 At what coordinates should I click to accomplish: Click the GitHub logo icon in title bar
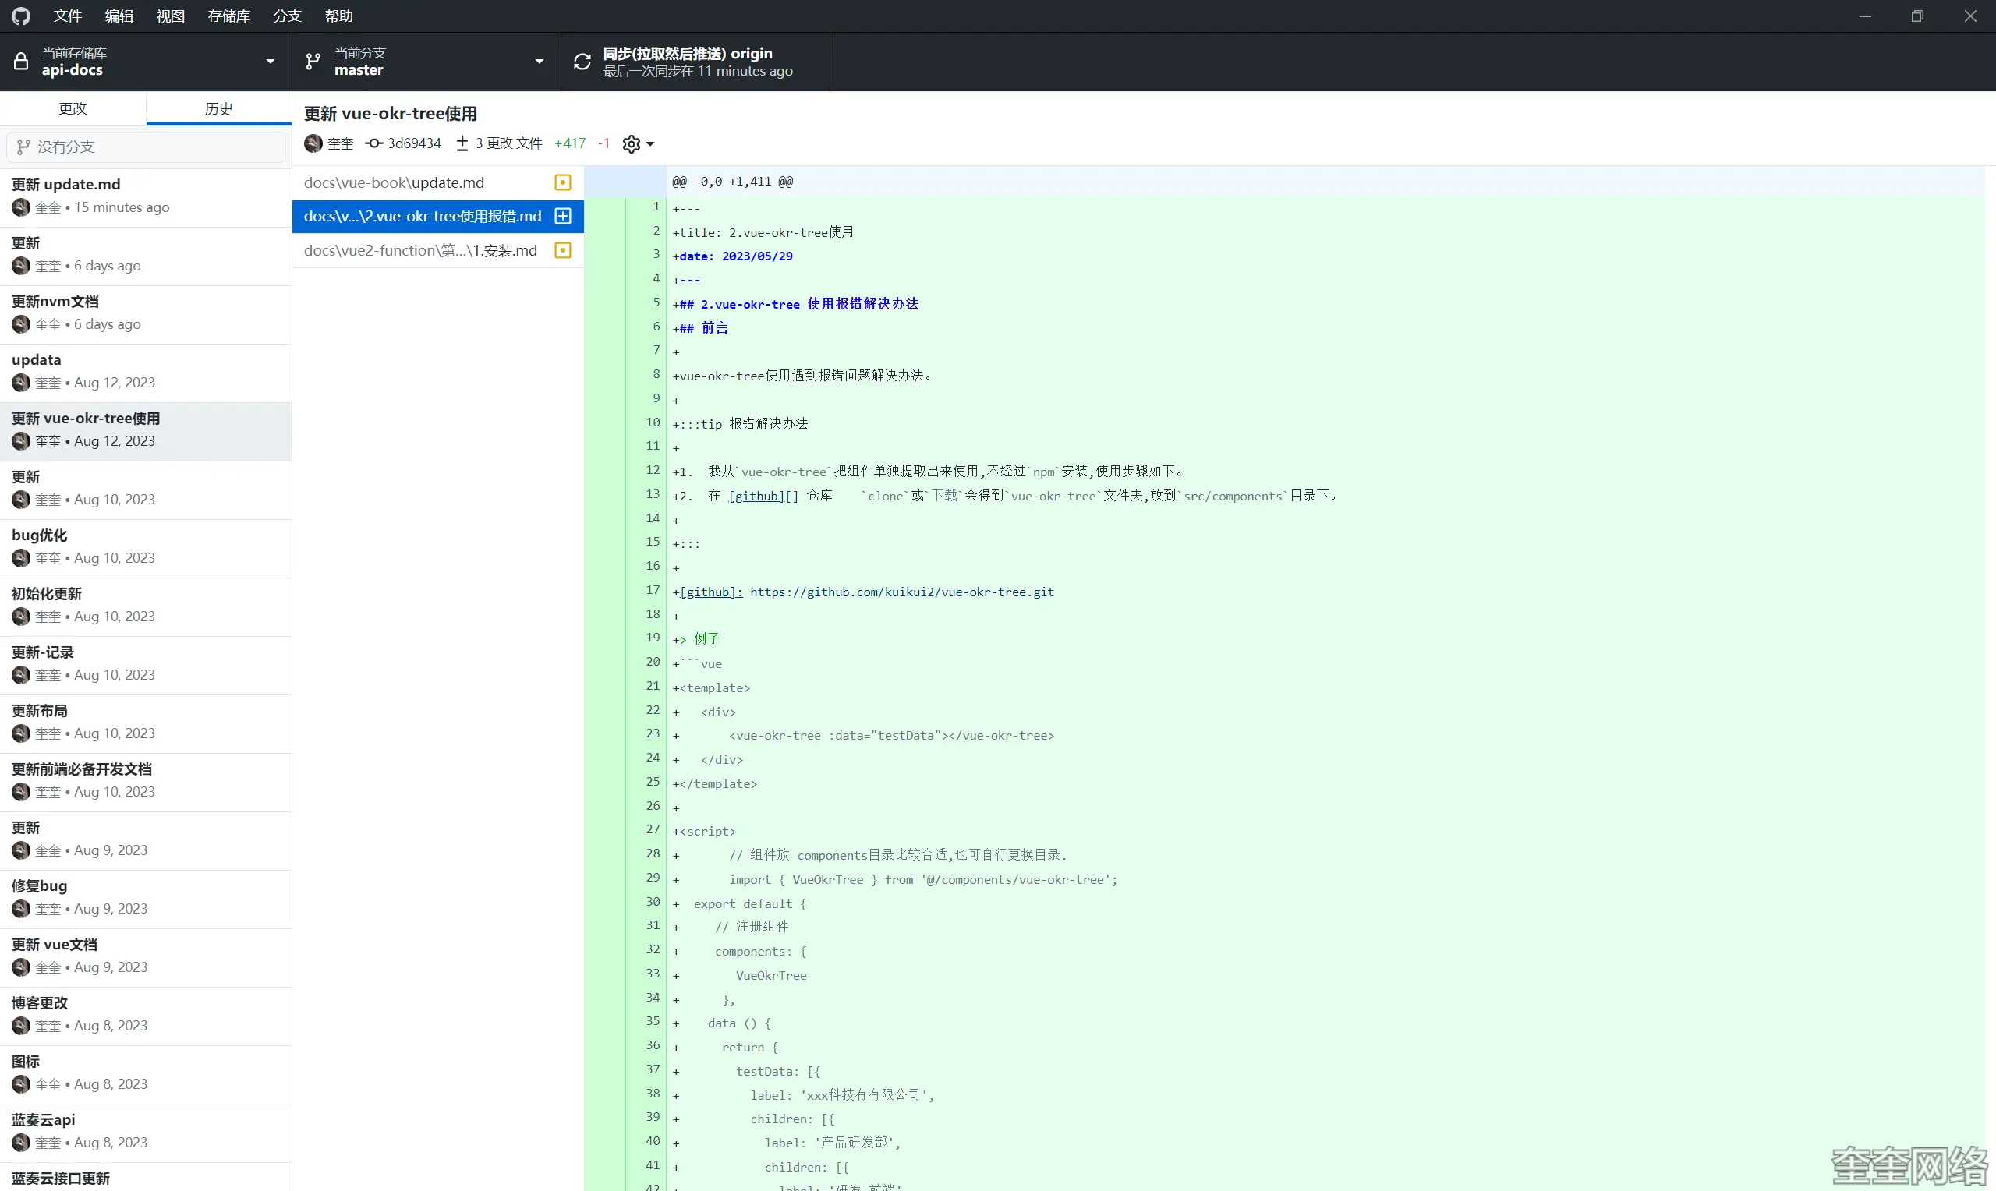[21, 16]
